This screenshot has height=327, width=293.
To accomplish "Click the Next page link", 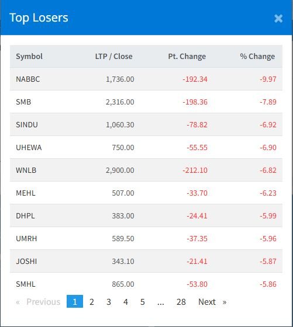I will point(212,301).
